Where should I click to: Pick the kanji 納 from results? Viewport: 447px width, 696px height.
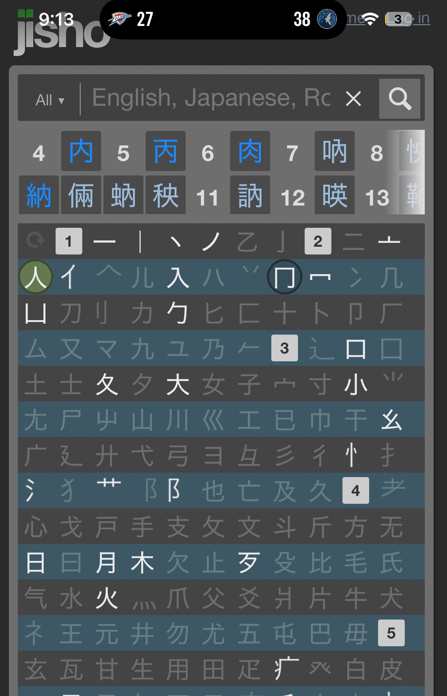pyautogui.click(x=39, y=196)
